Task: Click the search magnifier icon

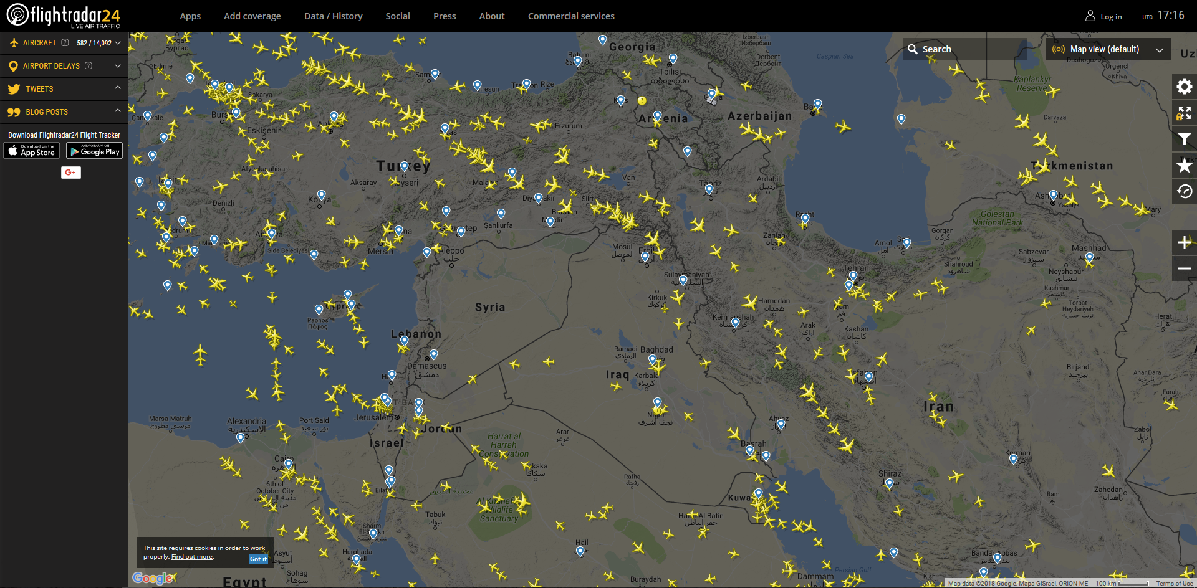Action: coord(912,49)
